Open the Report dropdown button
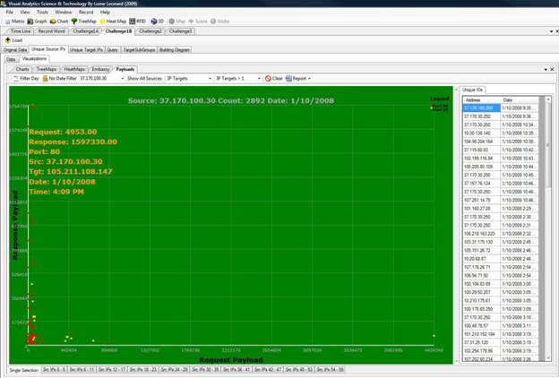Image resolution: width=559 pixels, height=378 pixels. [298, 79]
